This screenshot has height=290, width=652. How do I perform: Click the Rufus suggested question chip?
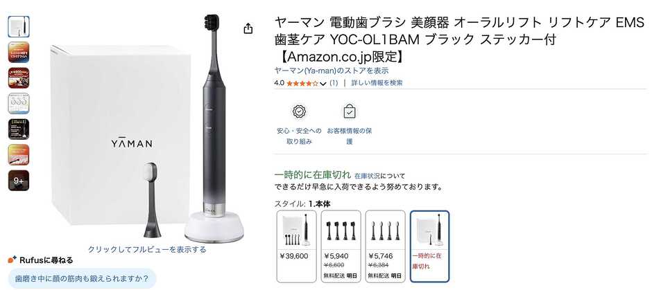[x=82, y=278]
